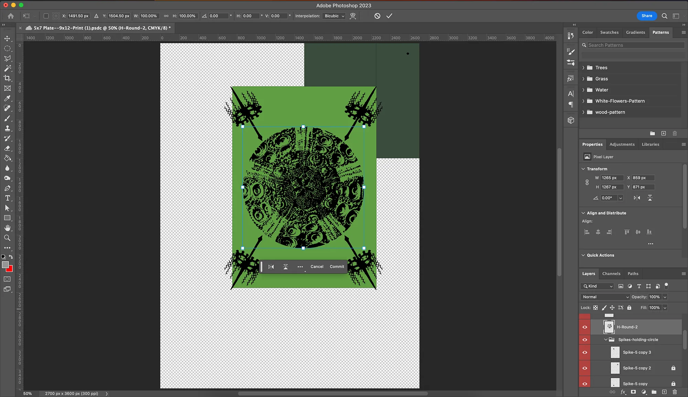The height and width of the screenshot is (397, 688).
Task: Flip vertically from the floating transform bar
Action: click(x=286, y=267)
